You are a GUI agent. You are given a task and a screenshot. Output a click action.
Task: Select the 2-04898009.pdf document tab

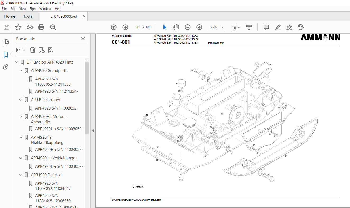pyautogui.click(x=64, y=16)
